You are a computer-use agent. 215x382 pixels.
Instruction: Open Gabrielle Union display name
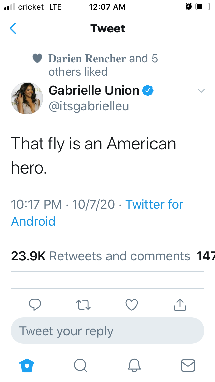(94, 90)
